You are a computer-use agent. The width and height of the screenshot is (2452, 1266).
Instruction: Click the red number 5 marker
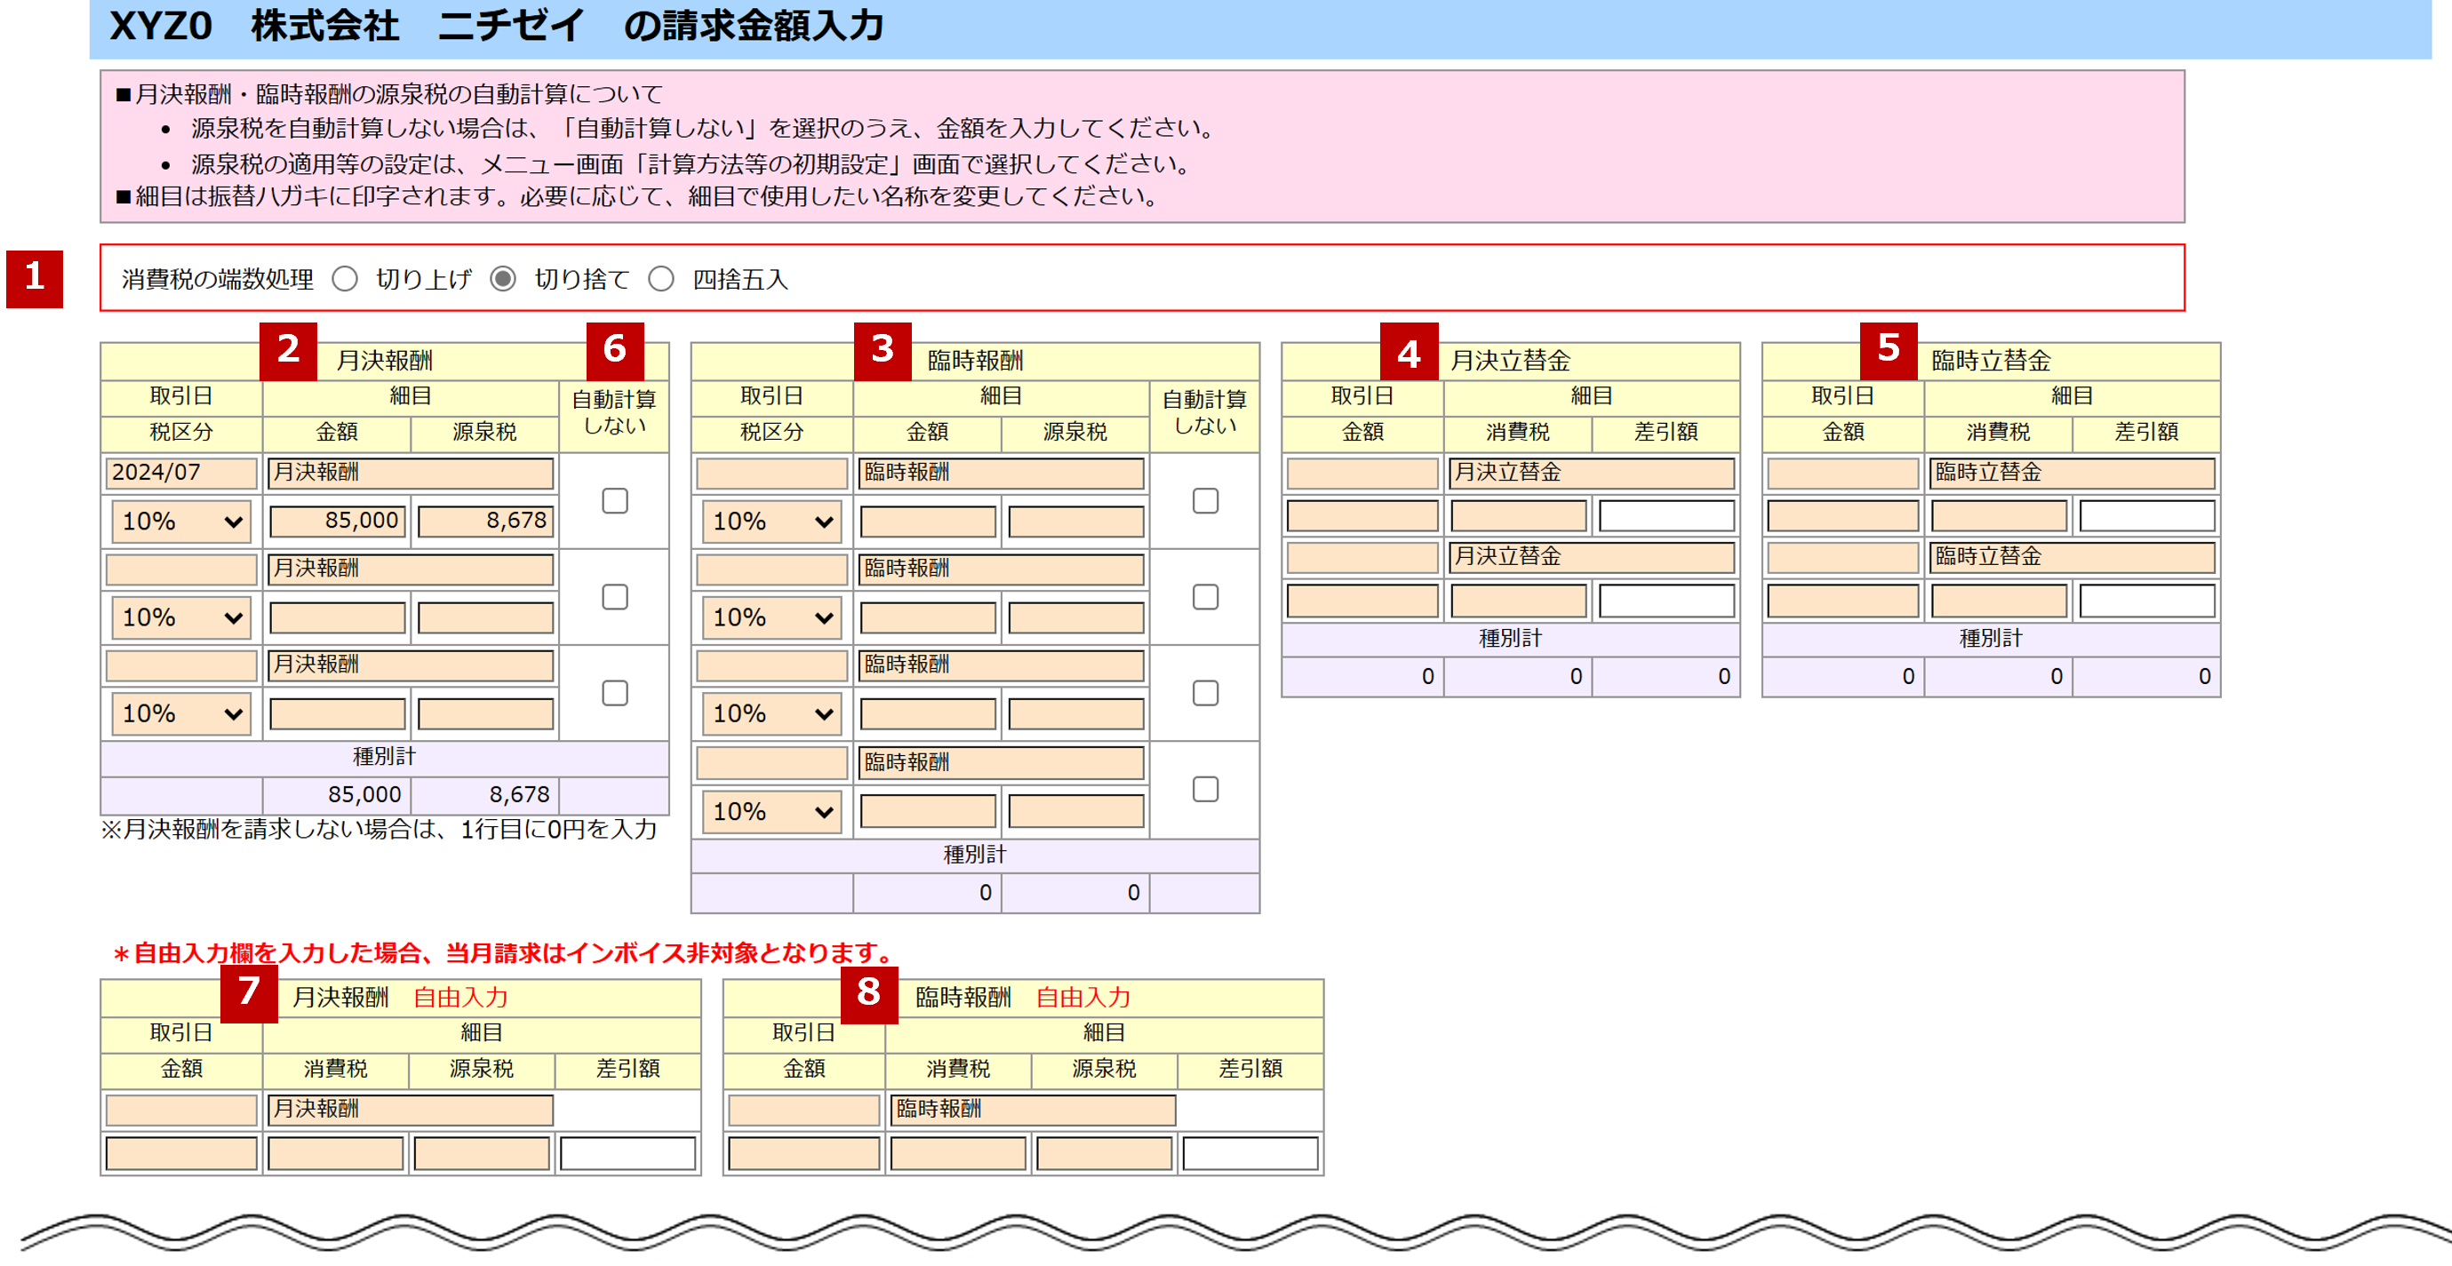1888,349
